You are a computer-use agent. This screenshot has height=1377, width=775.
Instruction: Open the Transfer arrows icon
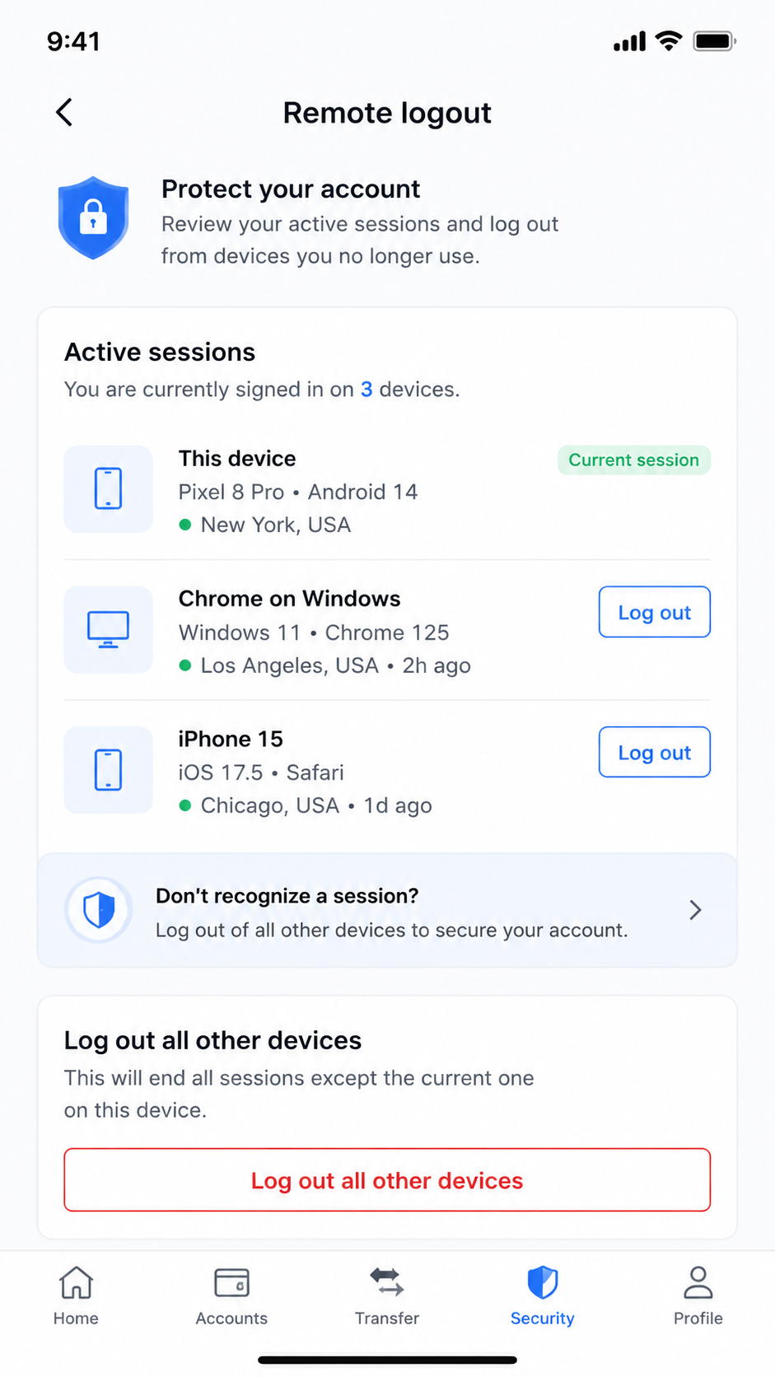tap(387, 1282)
